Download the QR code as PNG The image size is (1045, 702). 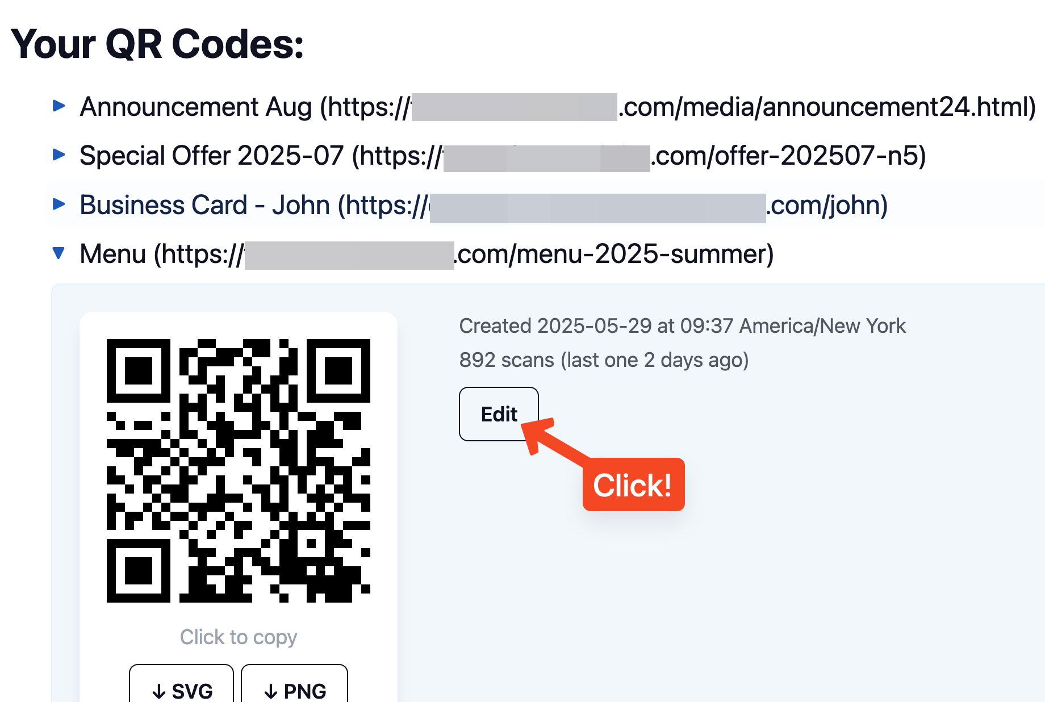coord(294,690)
